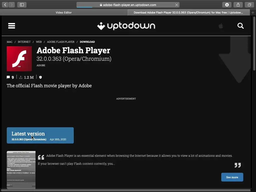The image size is (256, 192).
Task: Click the See more button
Action: (x=232, y=177)
